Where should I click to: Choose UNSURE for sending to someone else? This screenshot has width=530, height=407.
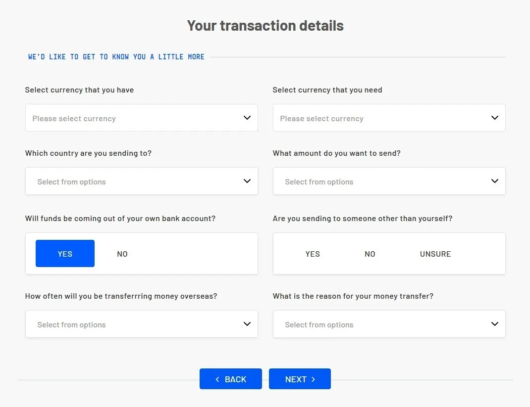pyautogui.click(x=435, y=254)
